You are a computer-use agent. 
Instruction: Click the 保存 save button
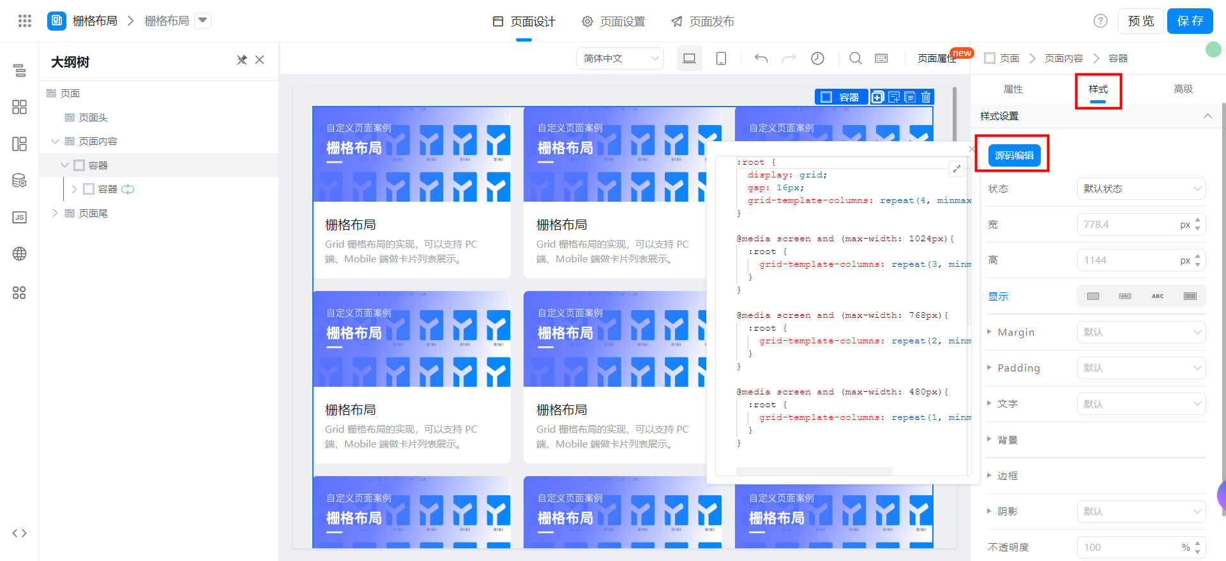click(x=1190, y=21)
